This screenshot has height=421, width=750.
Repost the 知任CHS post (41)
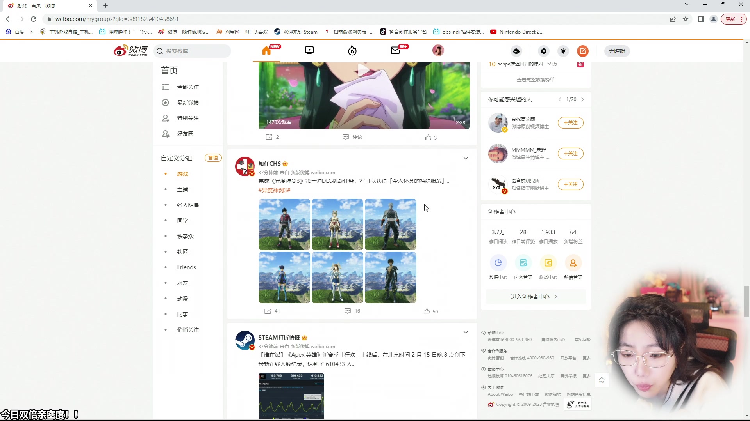272,311
